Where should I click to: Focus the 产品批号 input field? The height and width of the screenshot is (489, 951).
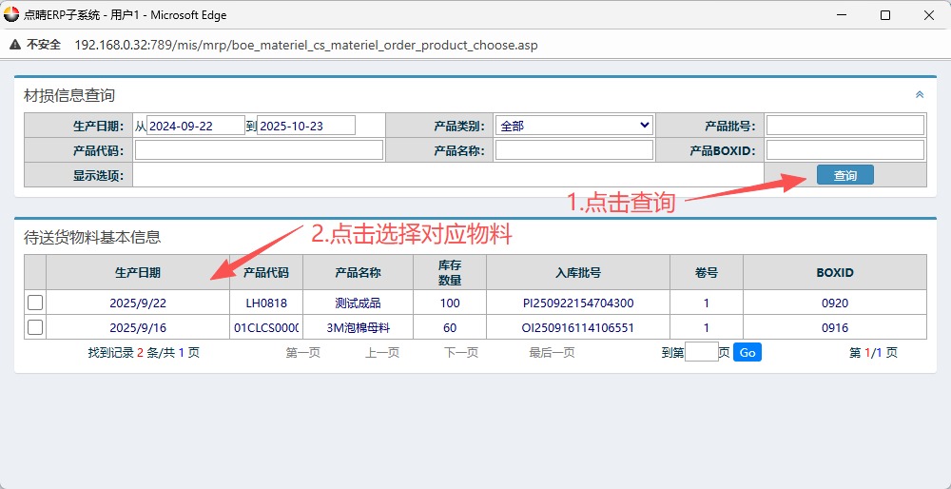click(844, 126)
